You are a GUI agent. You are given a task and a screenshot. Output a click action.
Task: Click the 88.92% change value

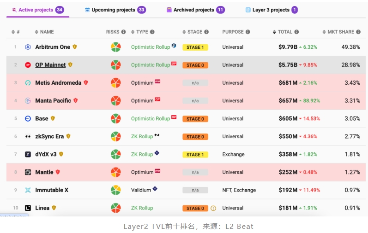312,101
